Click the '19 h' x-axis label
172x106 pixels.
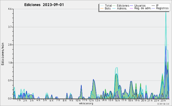pos(137,100)
